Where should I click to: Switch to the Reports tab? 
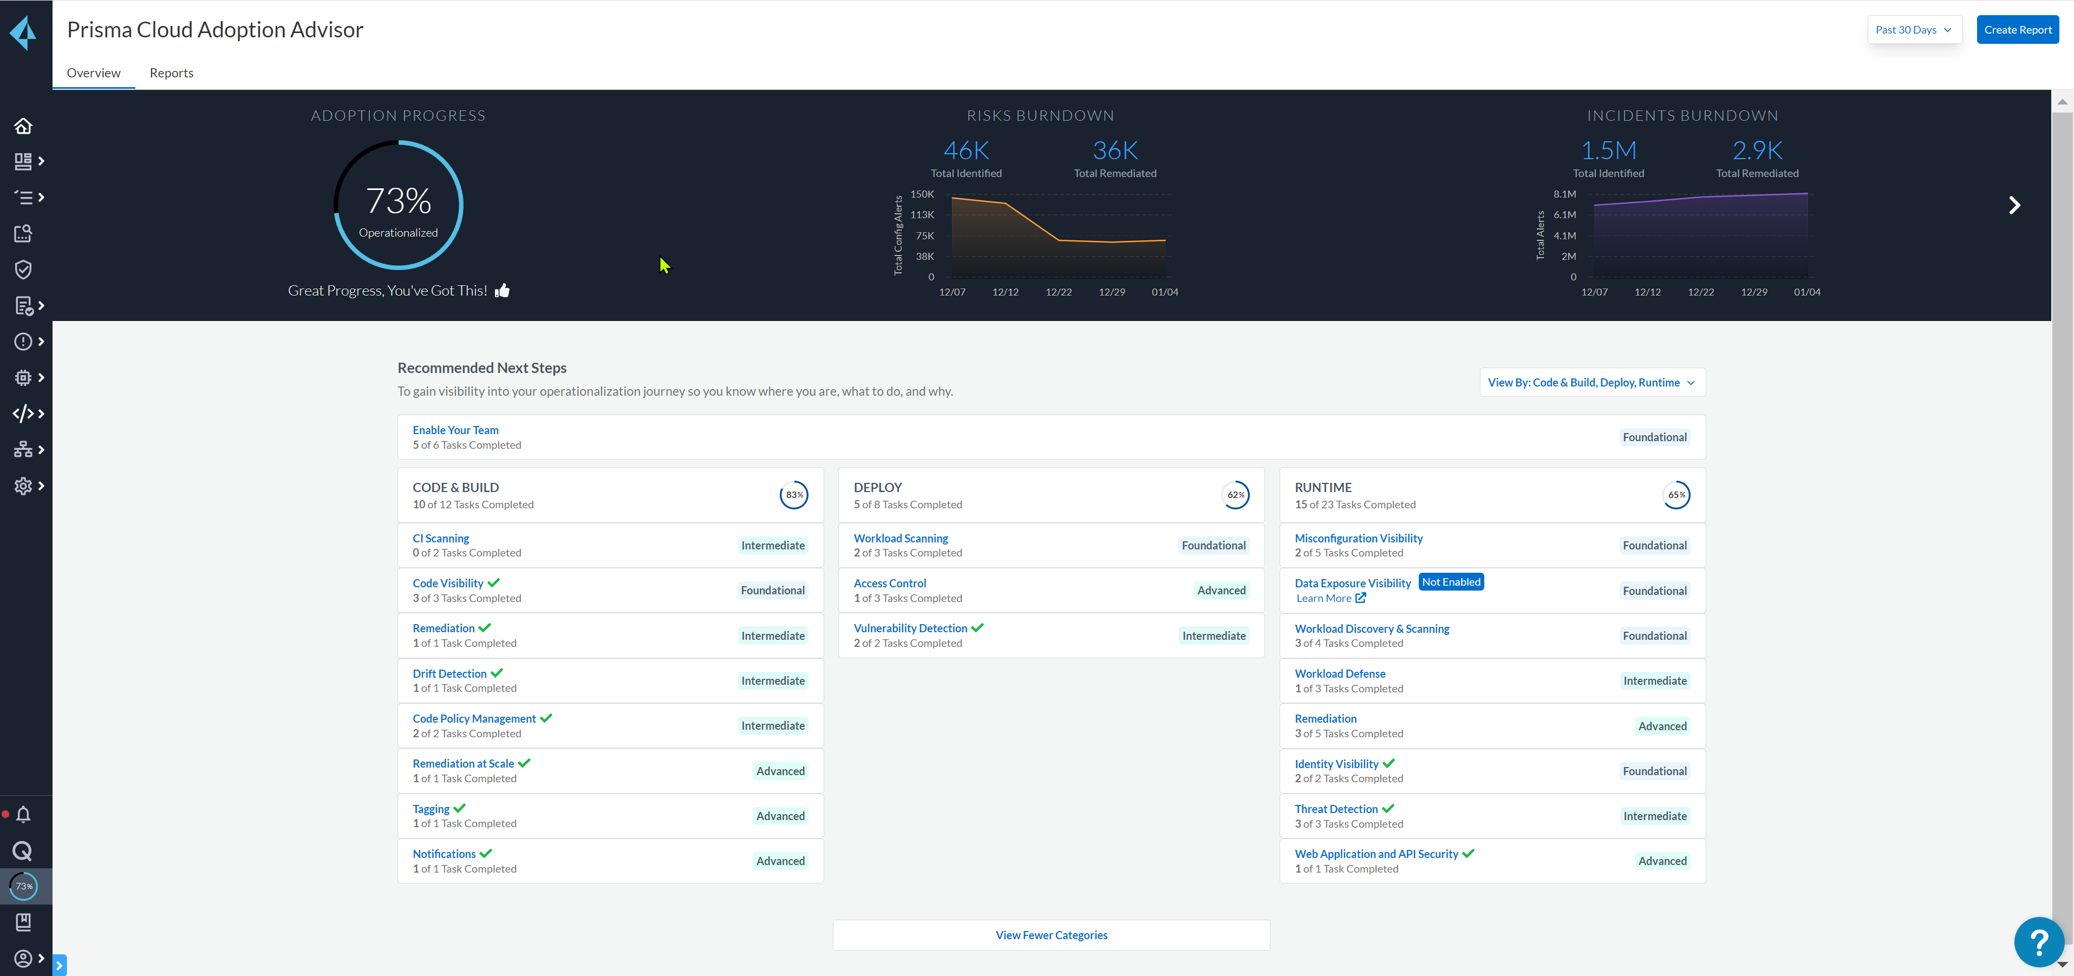pyautogui.click(x=172, y=73)
